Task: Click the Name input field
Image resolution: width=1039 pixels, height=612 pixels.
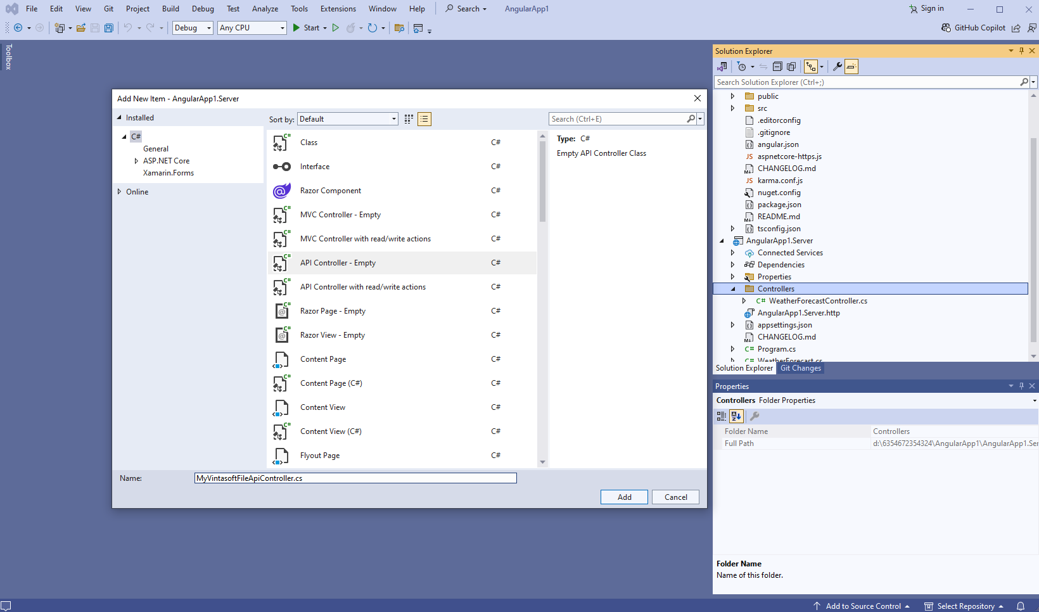Action: click(355, 478)
